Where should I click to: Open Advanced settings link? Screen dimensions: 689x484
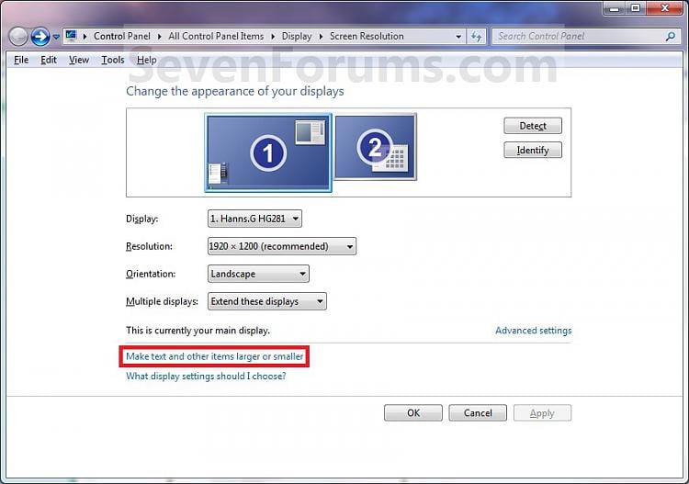point(534,331)
